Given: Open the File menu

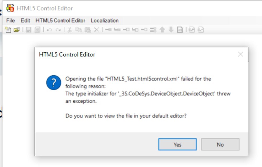Looking at the screenshot, I should (x=10, y=20).
